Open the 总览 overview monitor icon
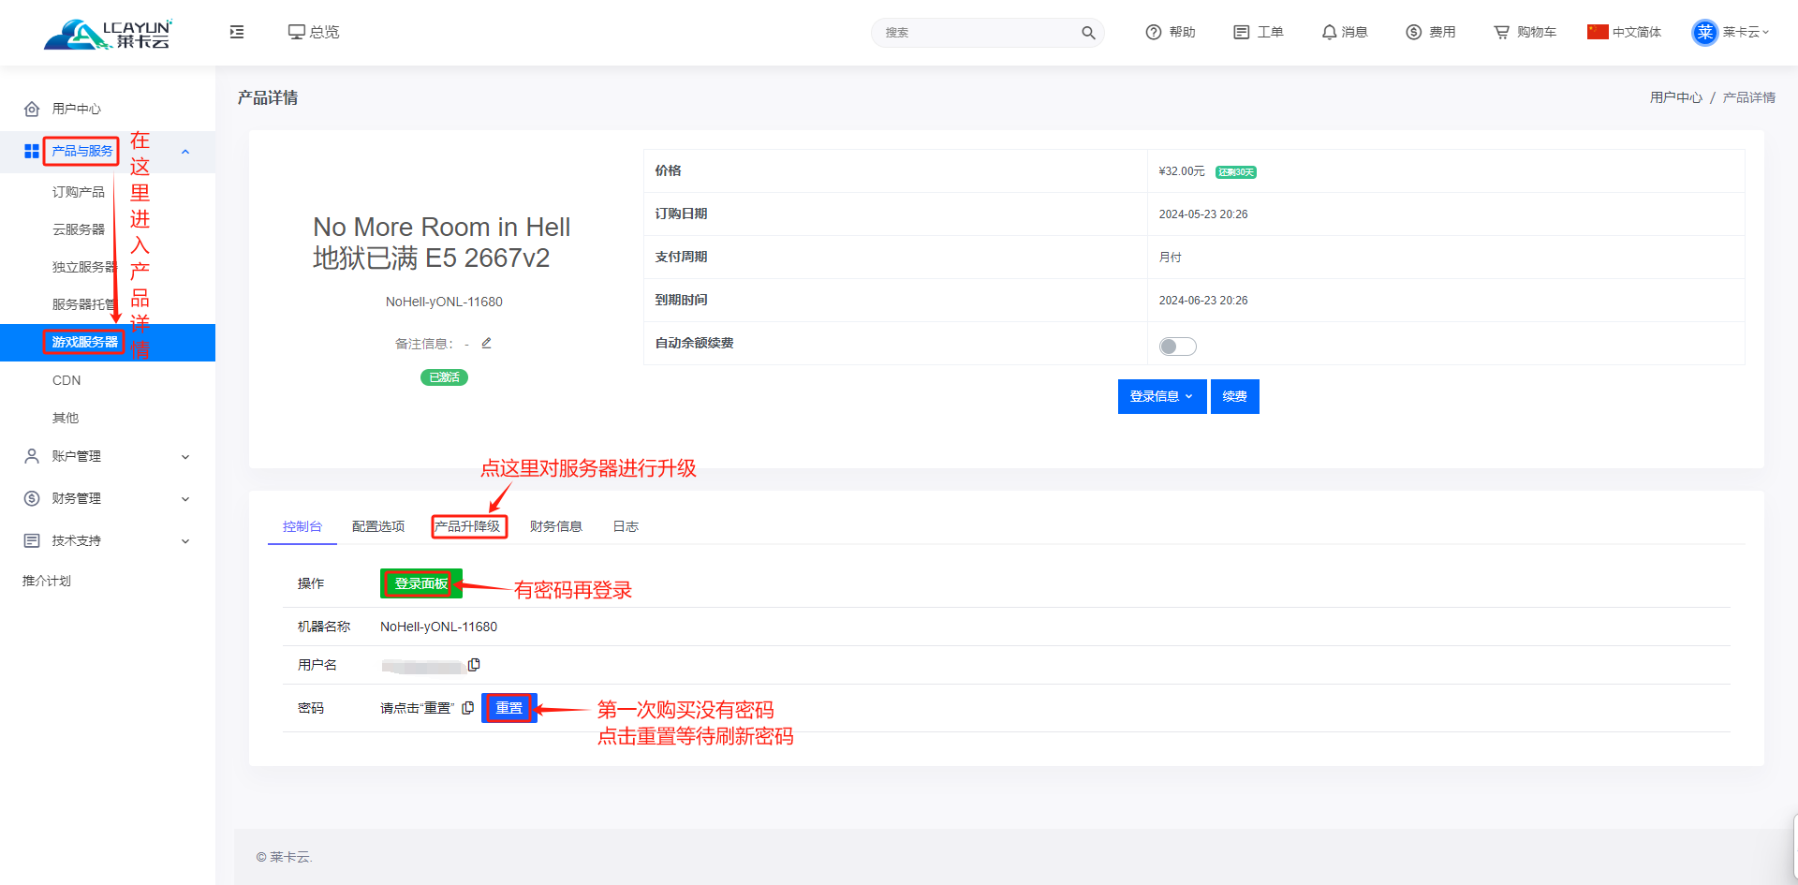 coord(297,32)
